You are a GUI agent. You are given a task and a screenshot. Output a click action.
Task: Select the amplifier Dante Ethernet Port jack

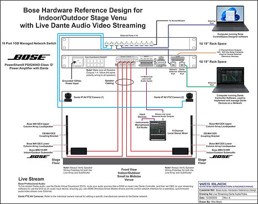182,64
